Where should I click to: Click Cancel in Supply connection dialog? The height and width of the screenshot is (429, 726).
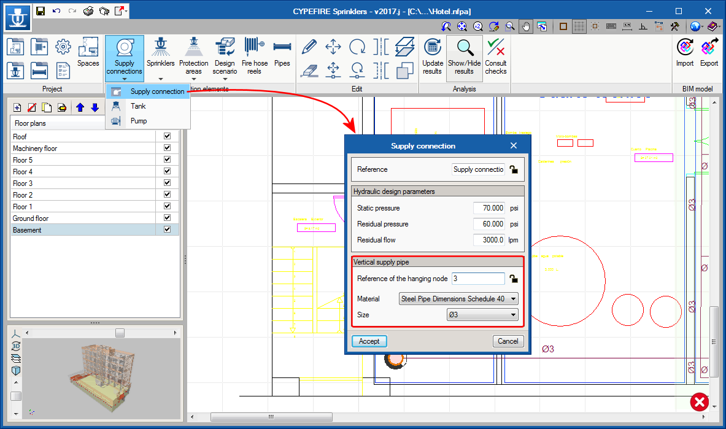[508, 341]
